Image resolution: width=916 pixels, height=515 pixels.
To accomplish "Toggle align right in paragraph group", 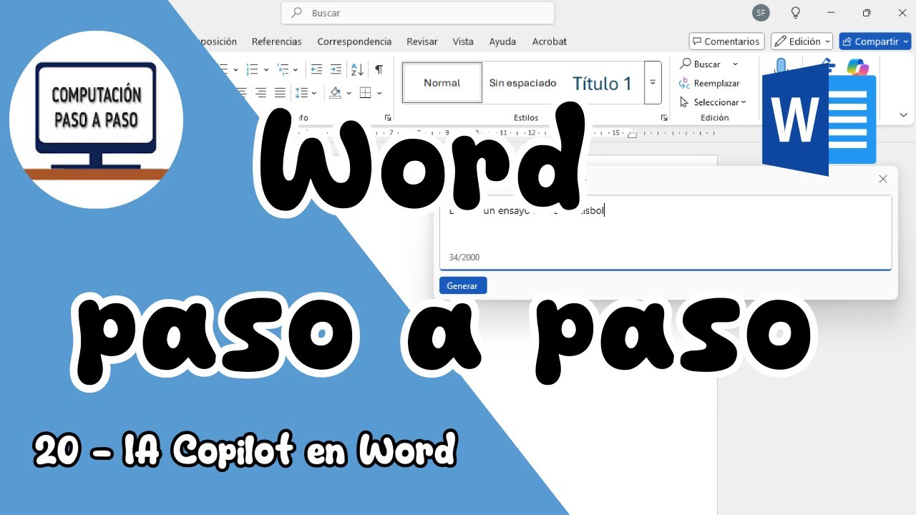I will click(261, 92).
